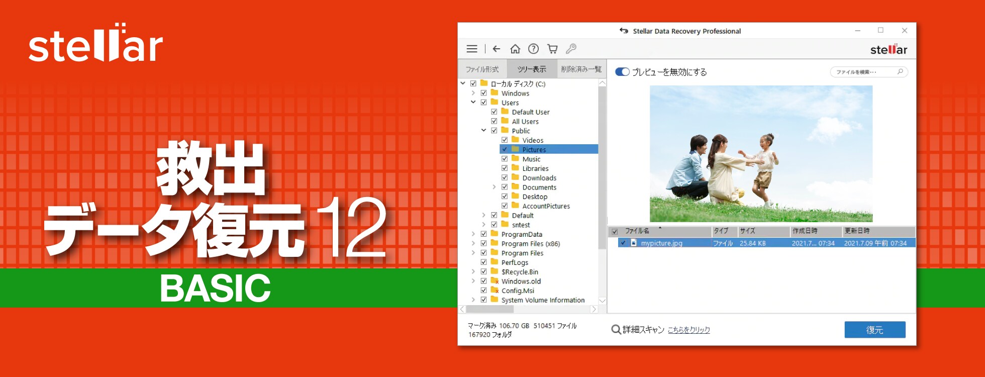985x377 pixels.
Task: Uncheck the All Users checkbox
Action: [494, 121]
